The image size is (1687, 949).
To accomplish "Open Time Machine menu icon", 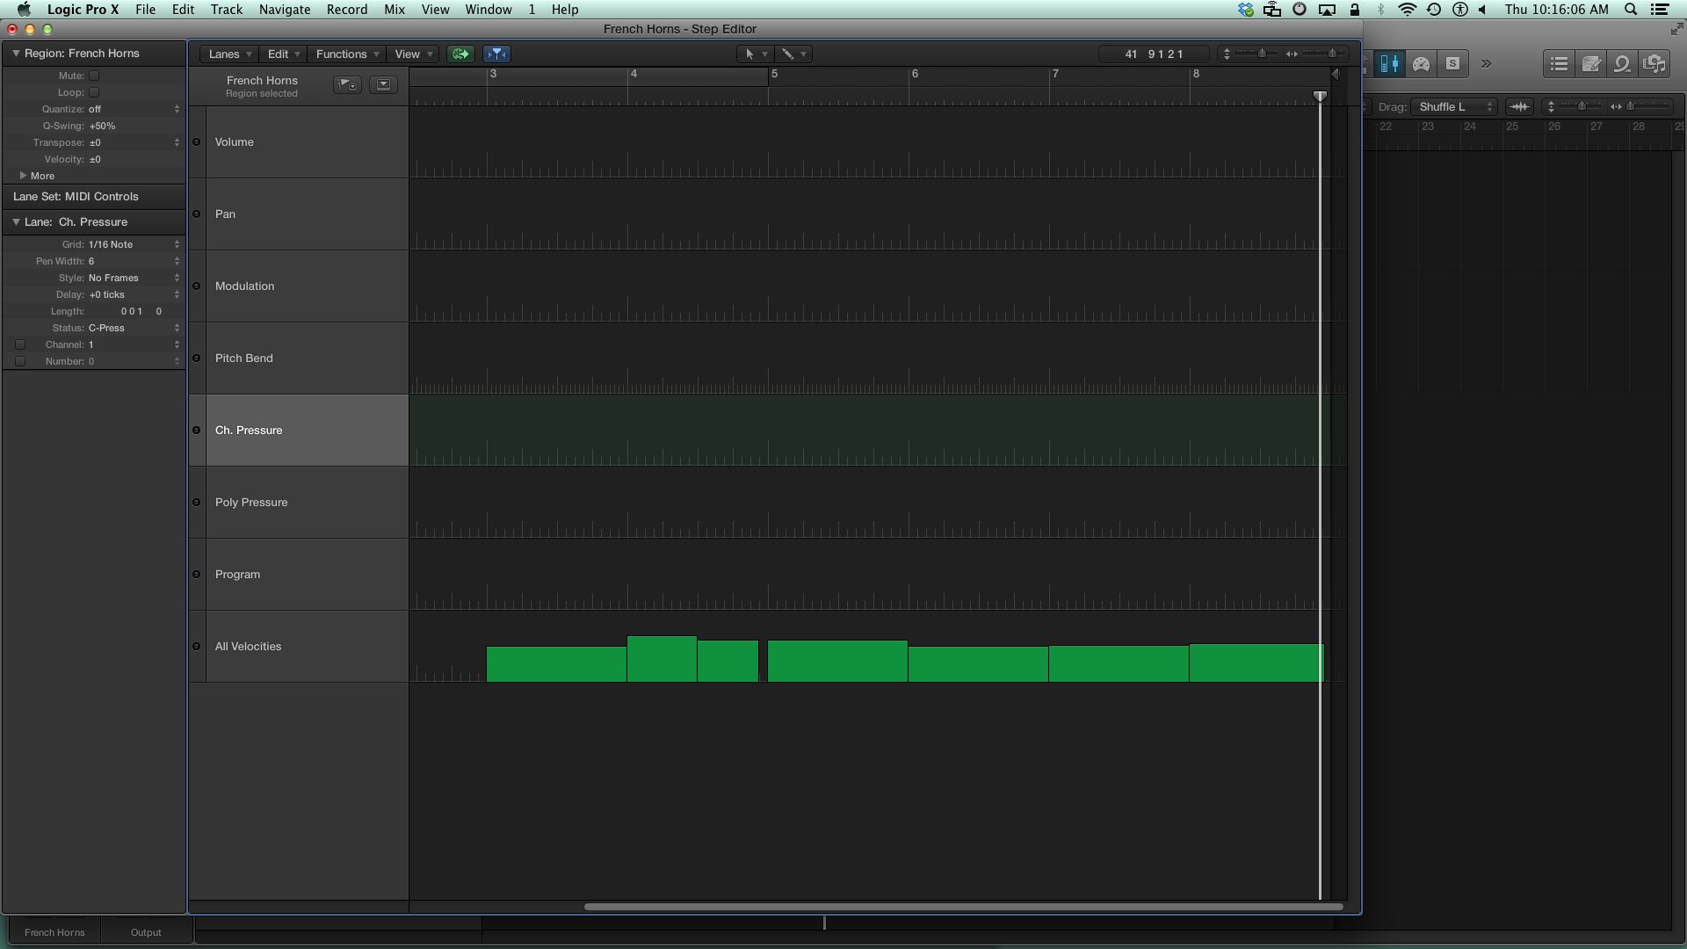I will tap(1434, 10).
